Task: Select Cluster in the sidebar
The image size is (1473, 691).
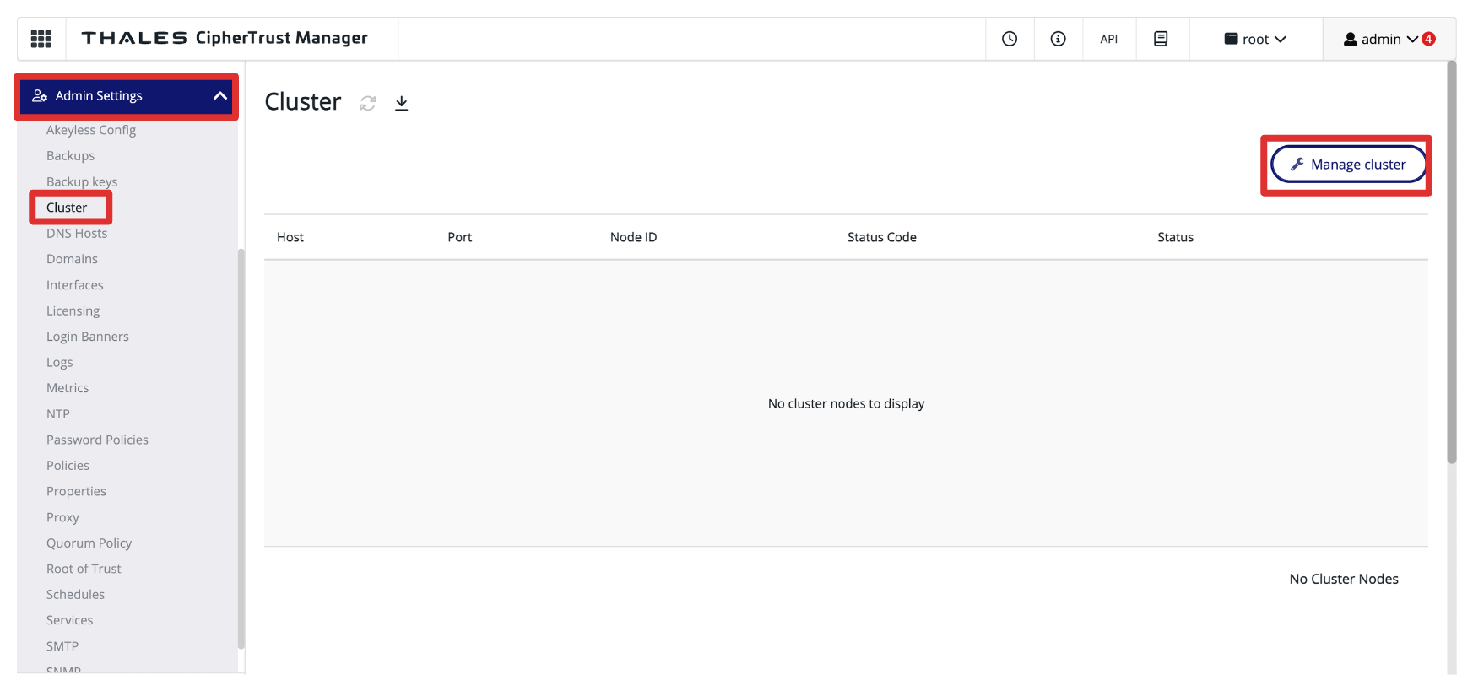Action: click(x=67, y=208)
